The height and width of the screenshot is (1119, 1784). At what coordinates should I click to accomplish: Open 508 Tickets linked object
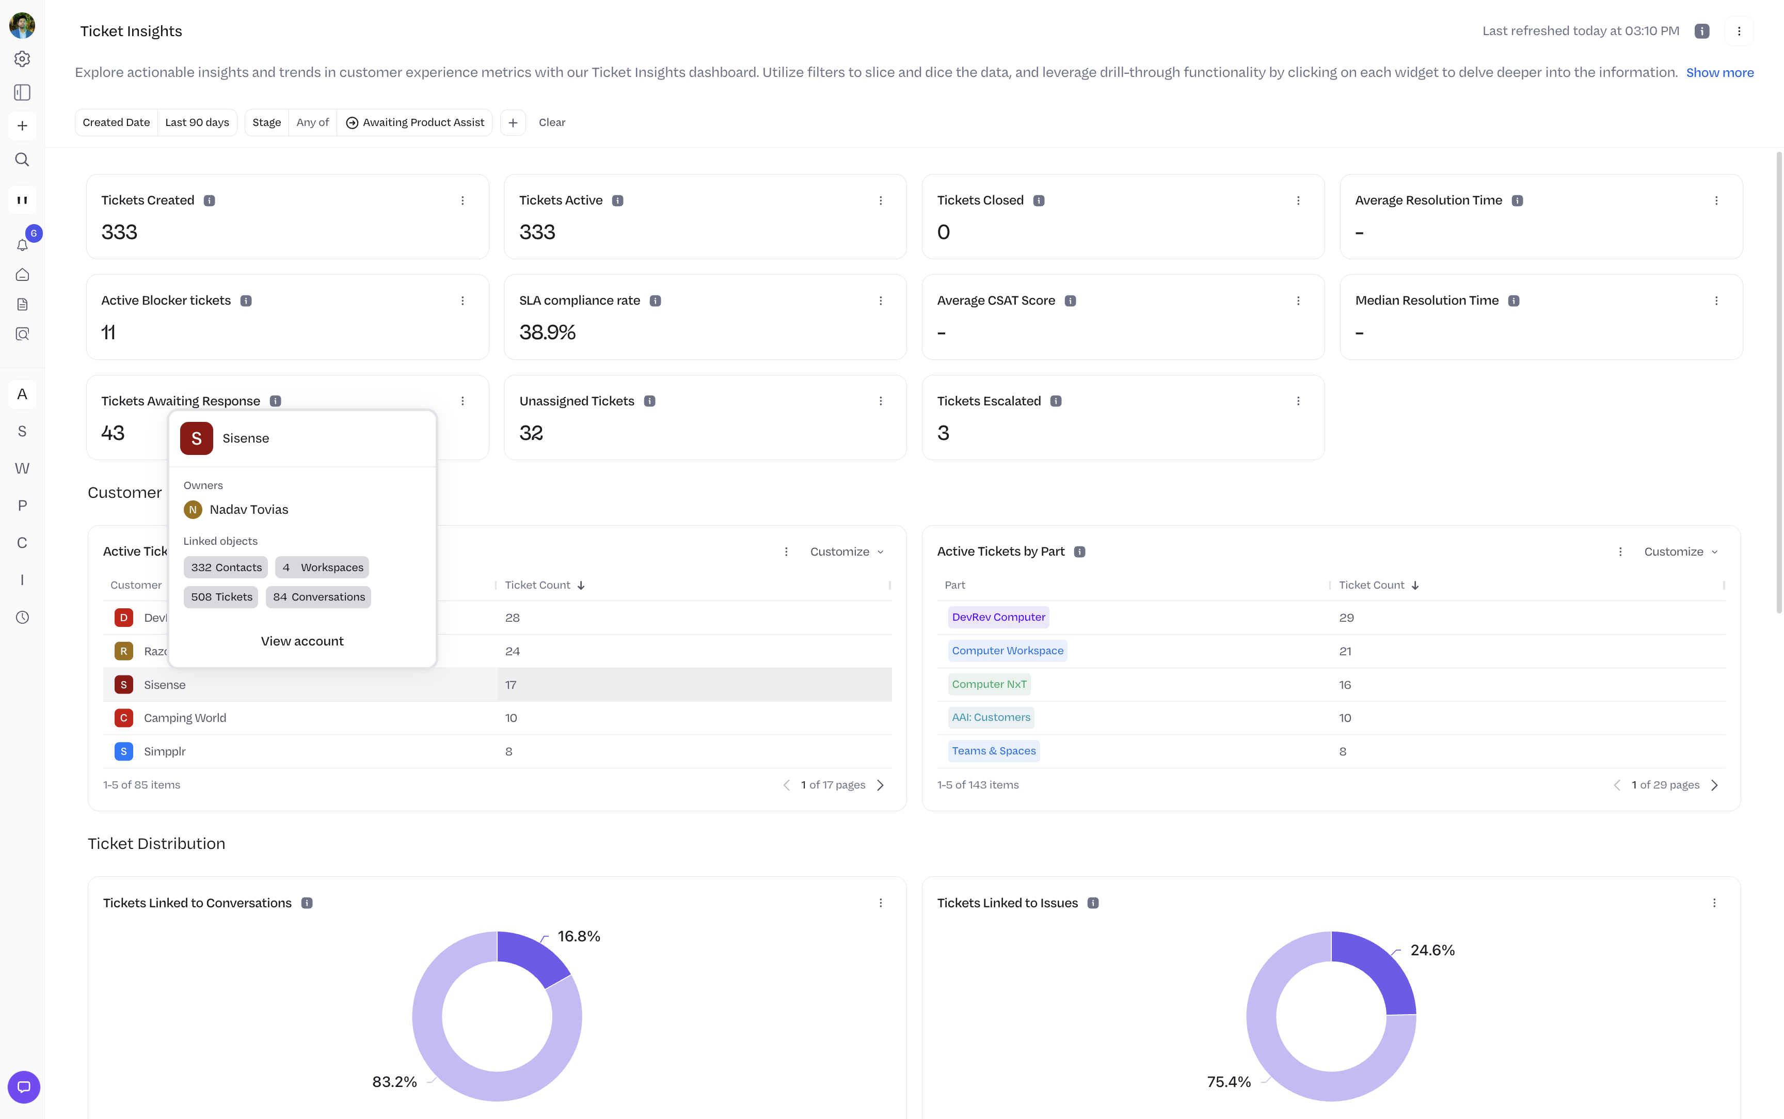(x=221, y=596)
